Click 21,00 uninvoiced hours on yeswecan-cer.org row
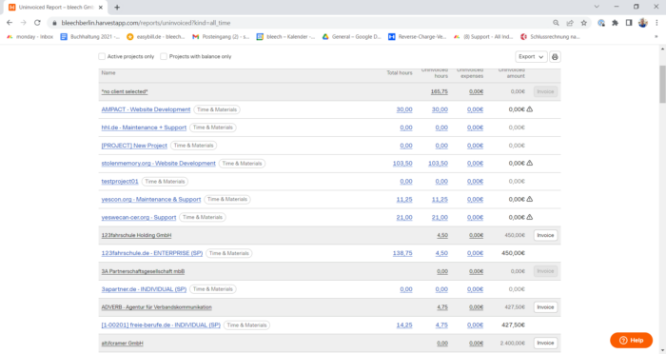This screenshot has height=354, width=666. click(440, 217)
